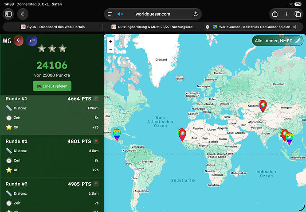Click the battery indicator
Viewport: 306px width, 212px height.
tap(298, 4)
